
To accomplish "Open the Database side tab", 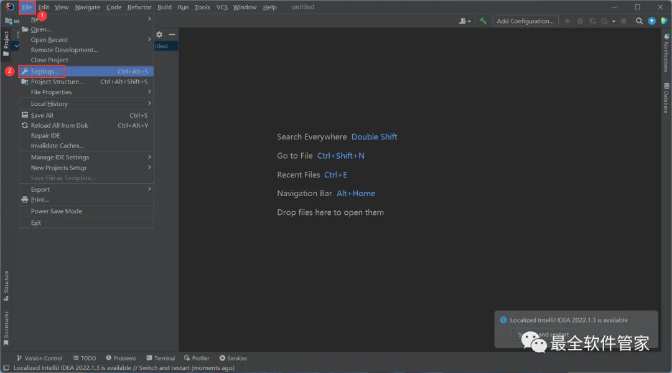I will (666, 98).
